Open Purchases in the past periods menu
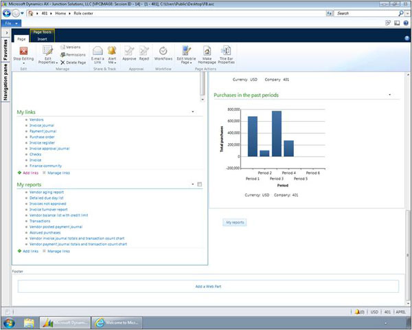Screen dimensions: 412x330 click(389, 95)
